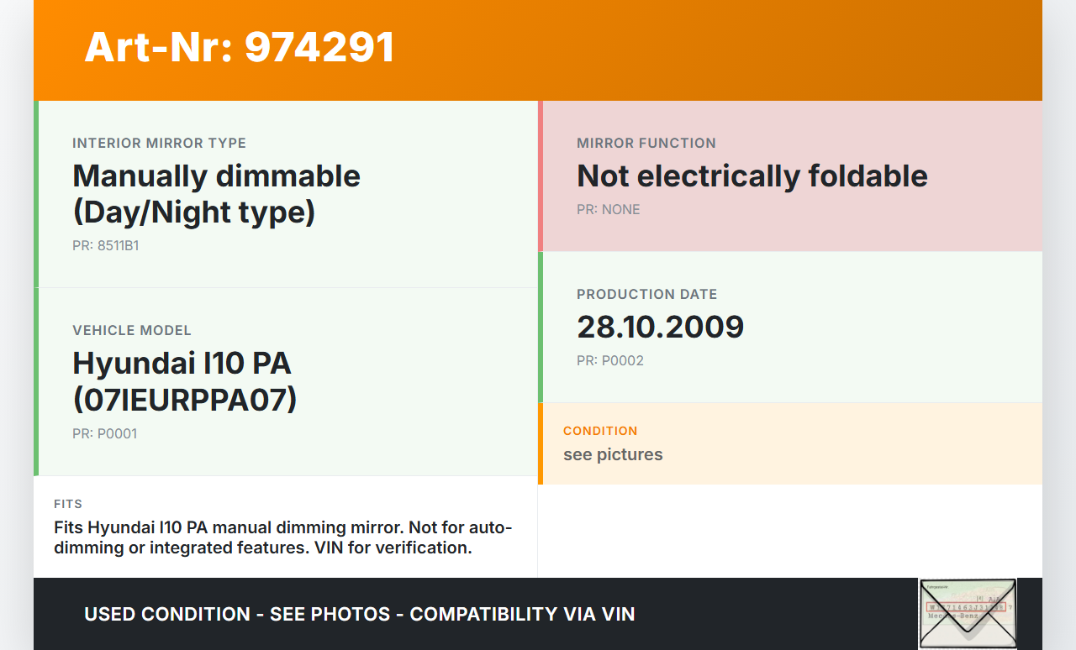1076x650 pixels.
Task: Click the Hyundai I10 PA (07IEURPPA07) value
Action: pos(185,381)
